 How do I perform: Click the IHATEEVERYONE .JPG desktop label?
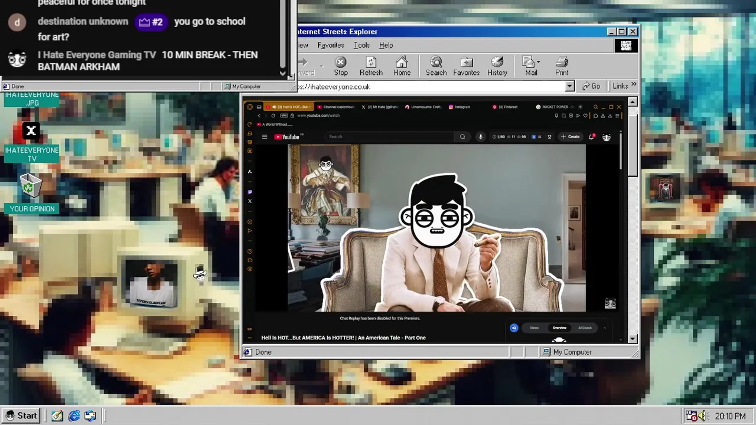32,99
